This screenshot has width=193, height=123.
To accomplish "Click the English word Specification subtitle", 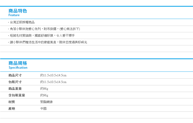I will pos(18,68).
